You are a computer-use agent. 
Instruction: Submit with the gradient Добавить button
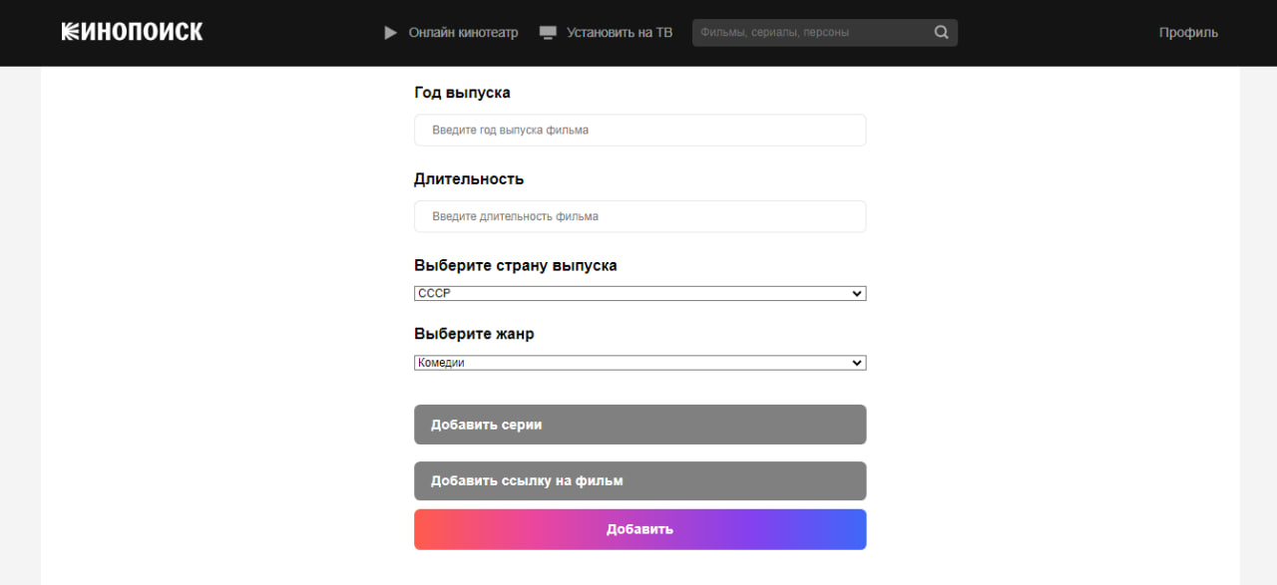pyautogui.click(x=639, y=529)
